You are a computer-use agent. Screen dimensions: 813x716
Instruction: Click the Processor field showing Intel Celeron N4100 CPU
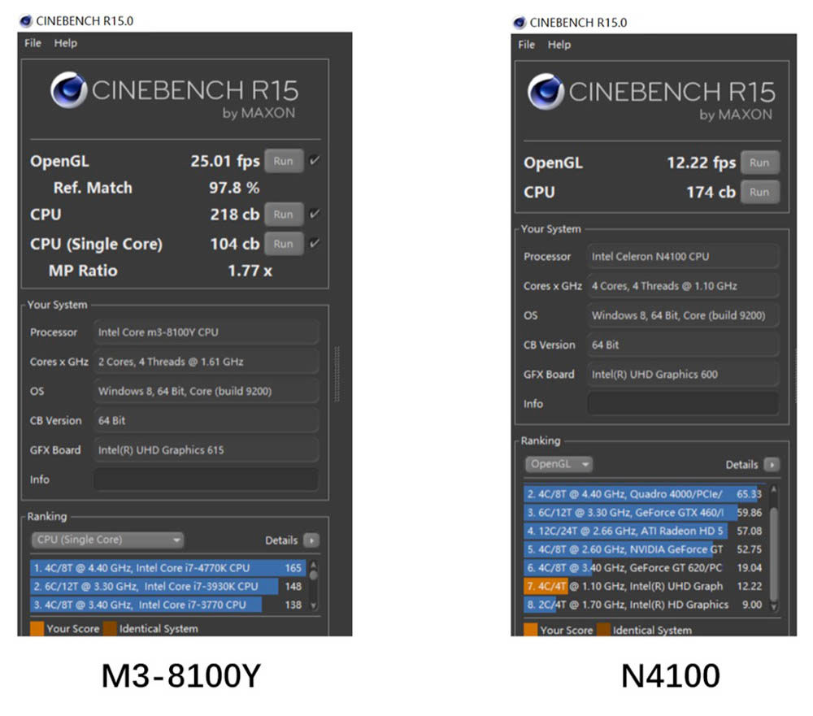coord(683,257)
